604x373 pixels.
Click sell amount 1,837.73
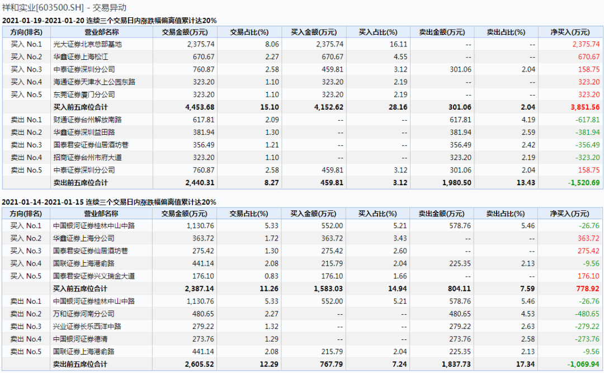tap(456, 364)
